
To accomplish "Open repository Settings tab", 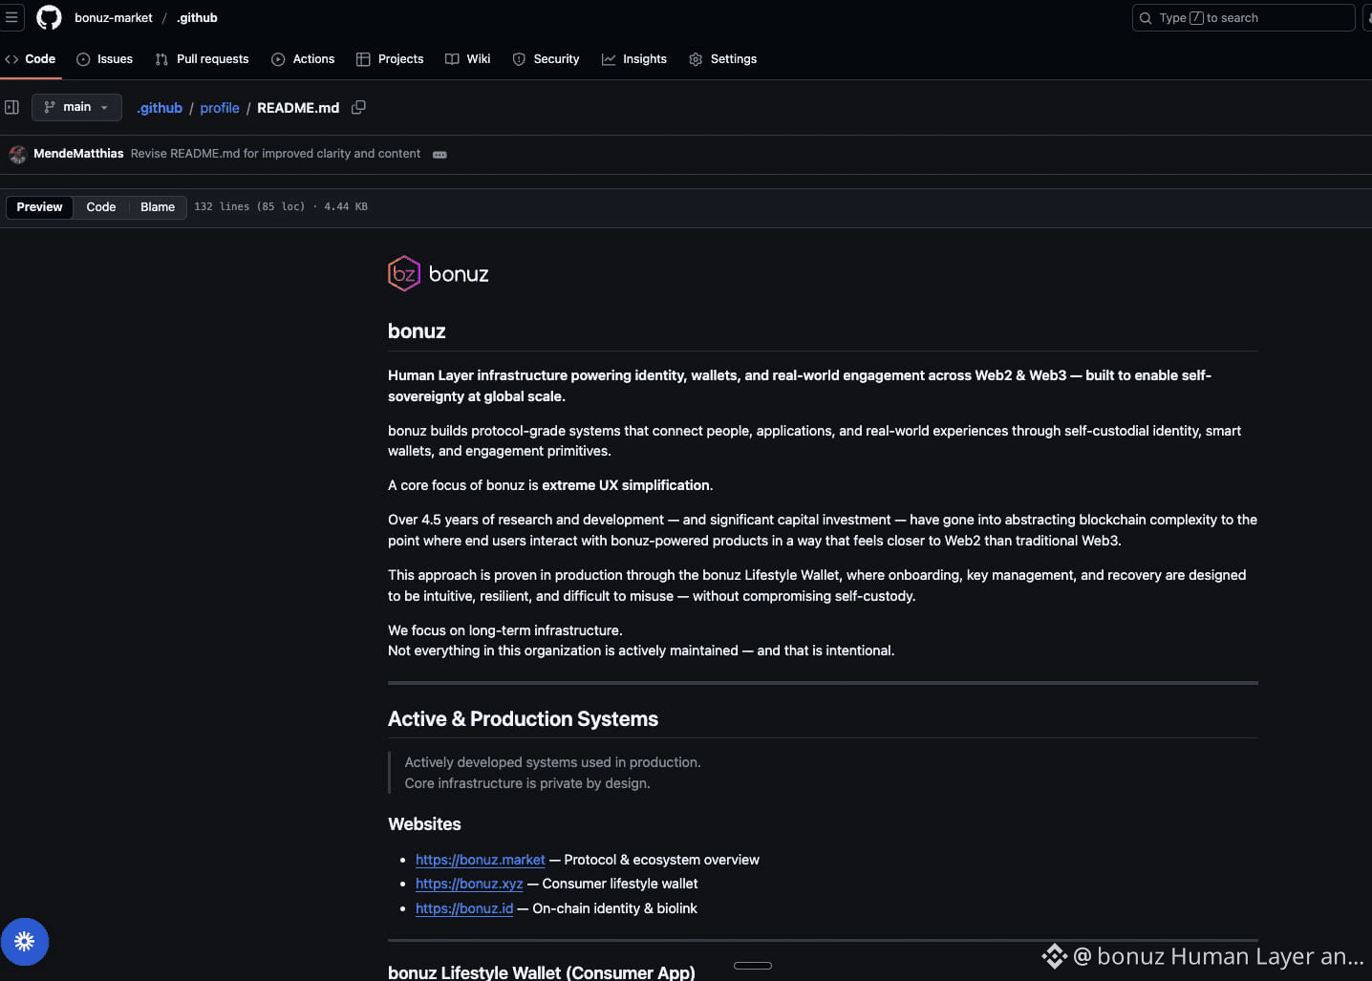I will (722, 59).
